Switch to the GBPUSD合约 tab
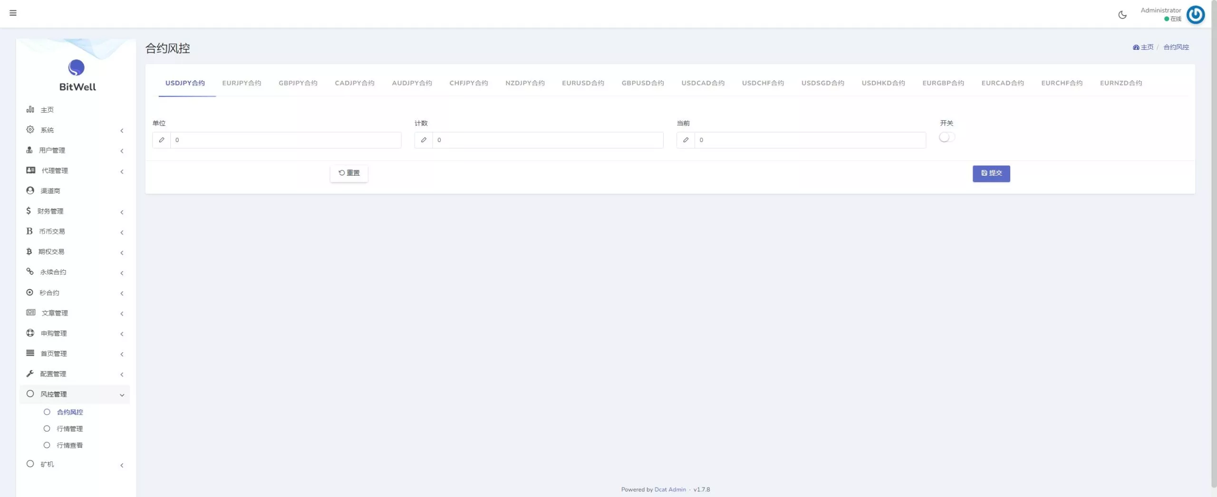The height and width of the screenshot is (497, 1217). pos(642,83)
